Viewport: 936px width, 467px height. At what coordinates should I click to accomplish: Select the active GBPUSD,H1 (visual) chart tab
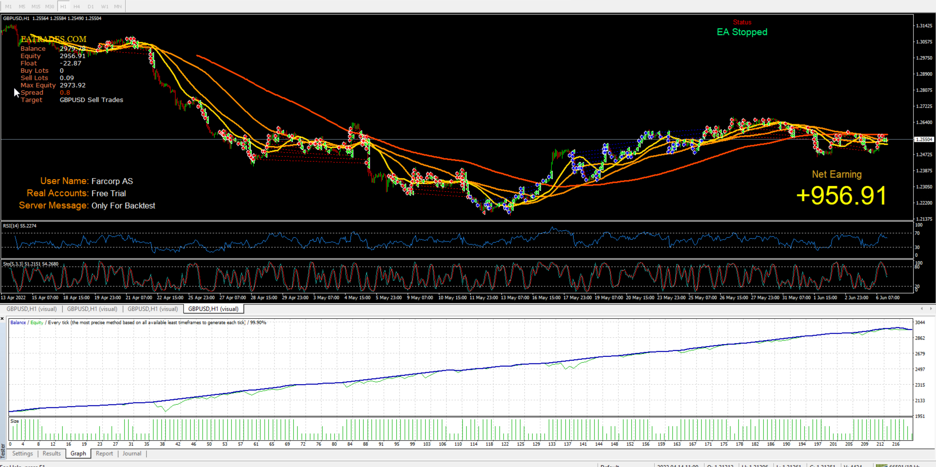(x=213, y=309)
